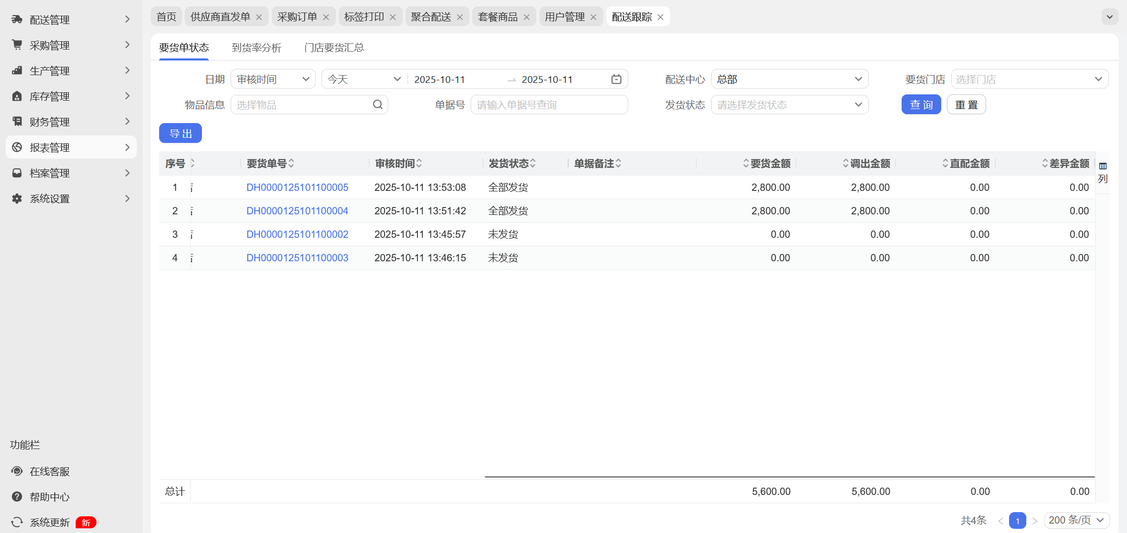The height and width of the screenshot is (533, 1127).
Task: Switch to the 门店要货汇总 tab
Action: click(x=334, y=48)
